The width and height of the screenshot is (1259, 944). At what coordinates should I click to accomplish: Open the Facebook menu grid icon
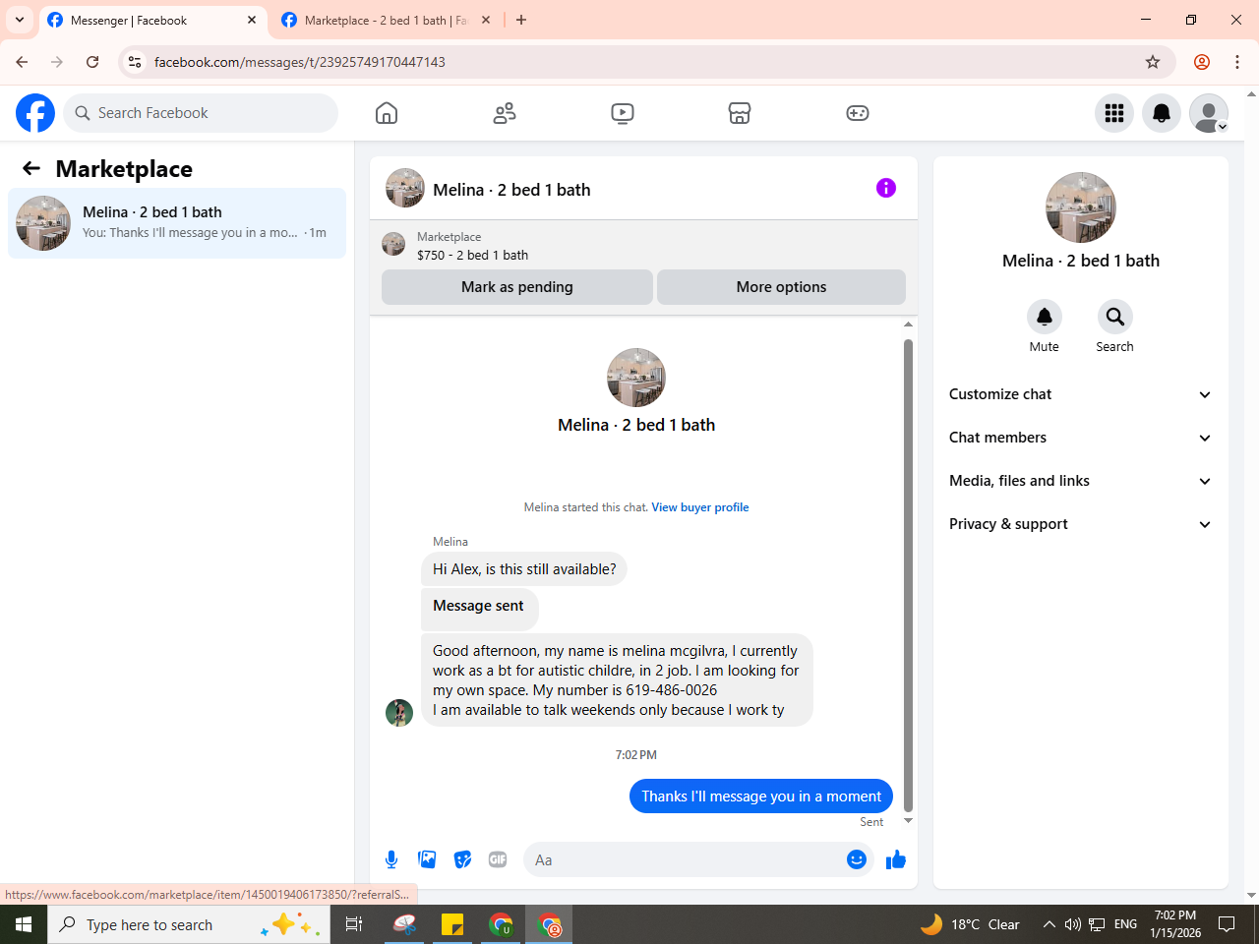(x=1114, y=113)
